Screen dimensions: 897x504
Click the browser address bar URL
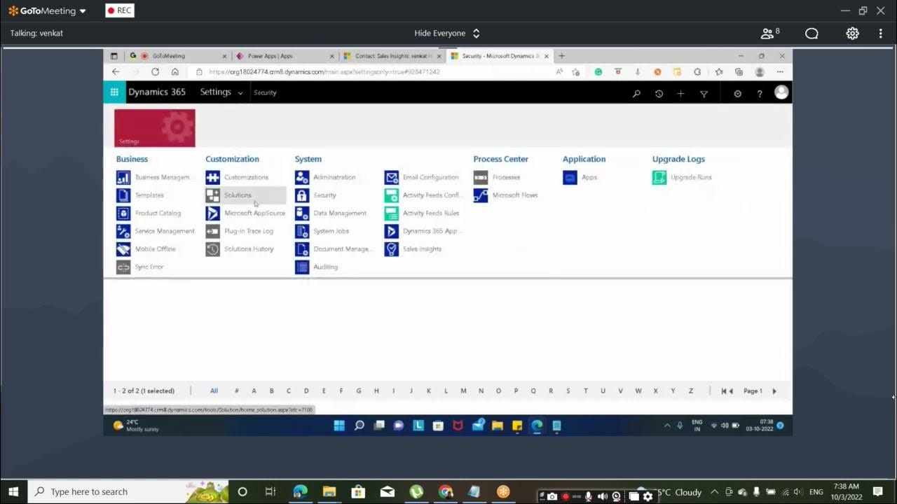(324, 71)
